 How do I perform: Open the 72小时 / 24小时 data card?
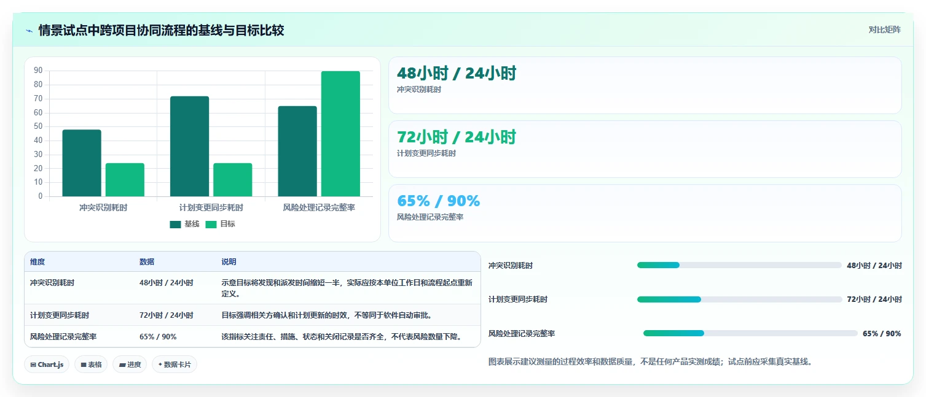(645, 149)
